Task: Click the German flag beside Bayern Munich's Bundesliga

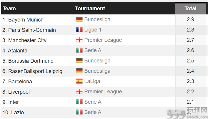Action: click(79, 19)
